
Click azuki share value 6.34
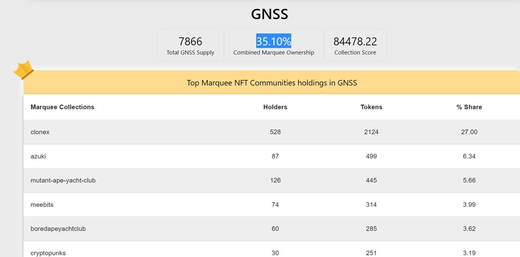(x=469, y=156)
